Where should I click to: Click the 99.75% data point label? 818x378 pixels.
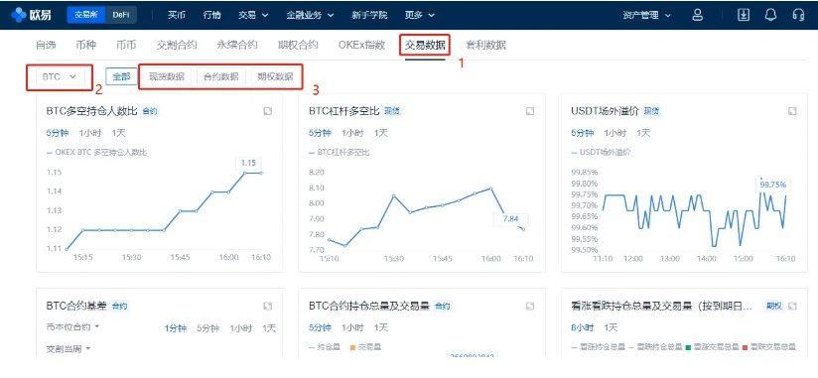pyautogui.click(x=772, y=185)
